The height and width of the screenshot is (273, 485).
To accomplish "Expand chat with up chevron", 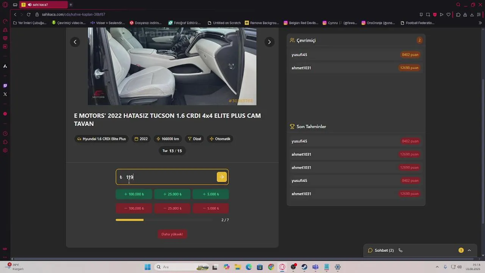I will [x=469, y=250].
